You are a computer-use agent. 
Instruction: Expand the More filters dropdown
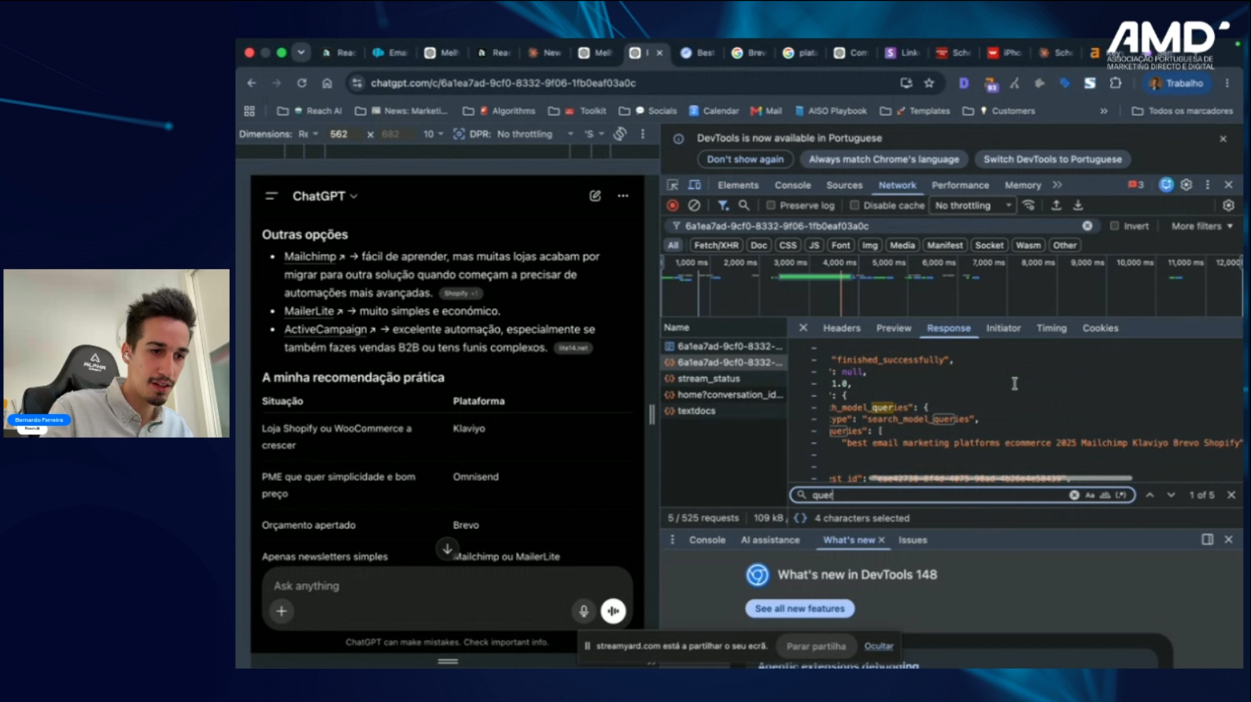pos(1202,226)
